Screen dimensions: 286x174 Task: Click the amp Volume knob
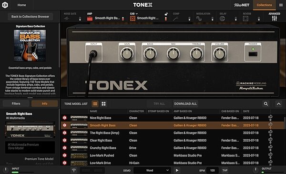pos(220,53)
